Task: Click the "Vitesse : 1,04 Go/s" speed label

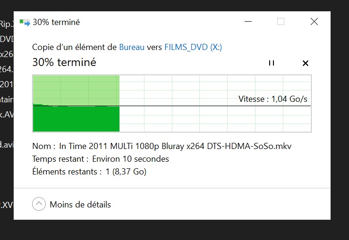Action: (273, 99)
